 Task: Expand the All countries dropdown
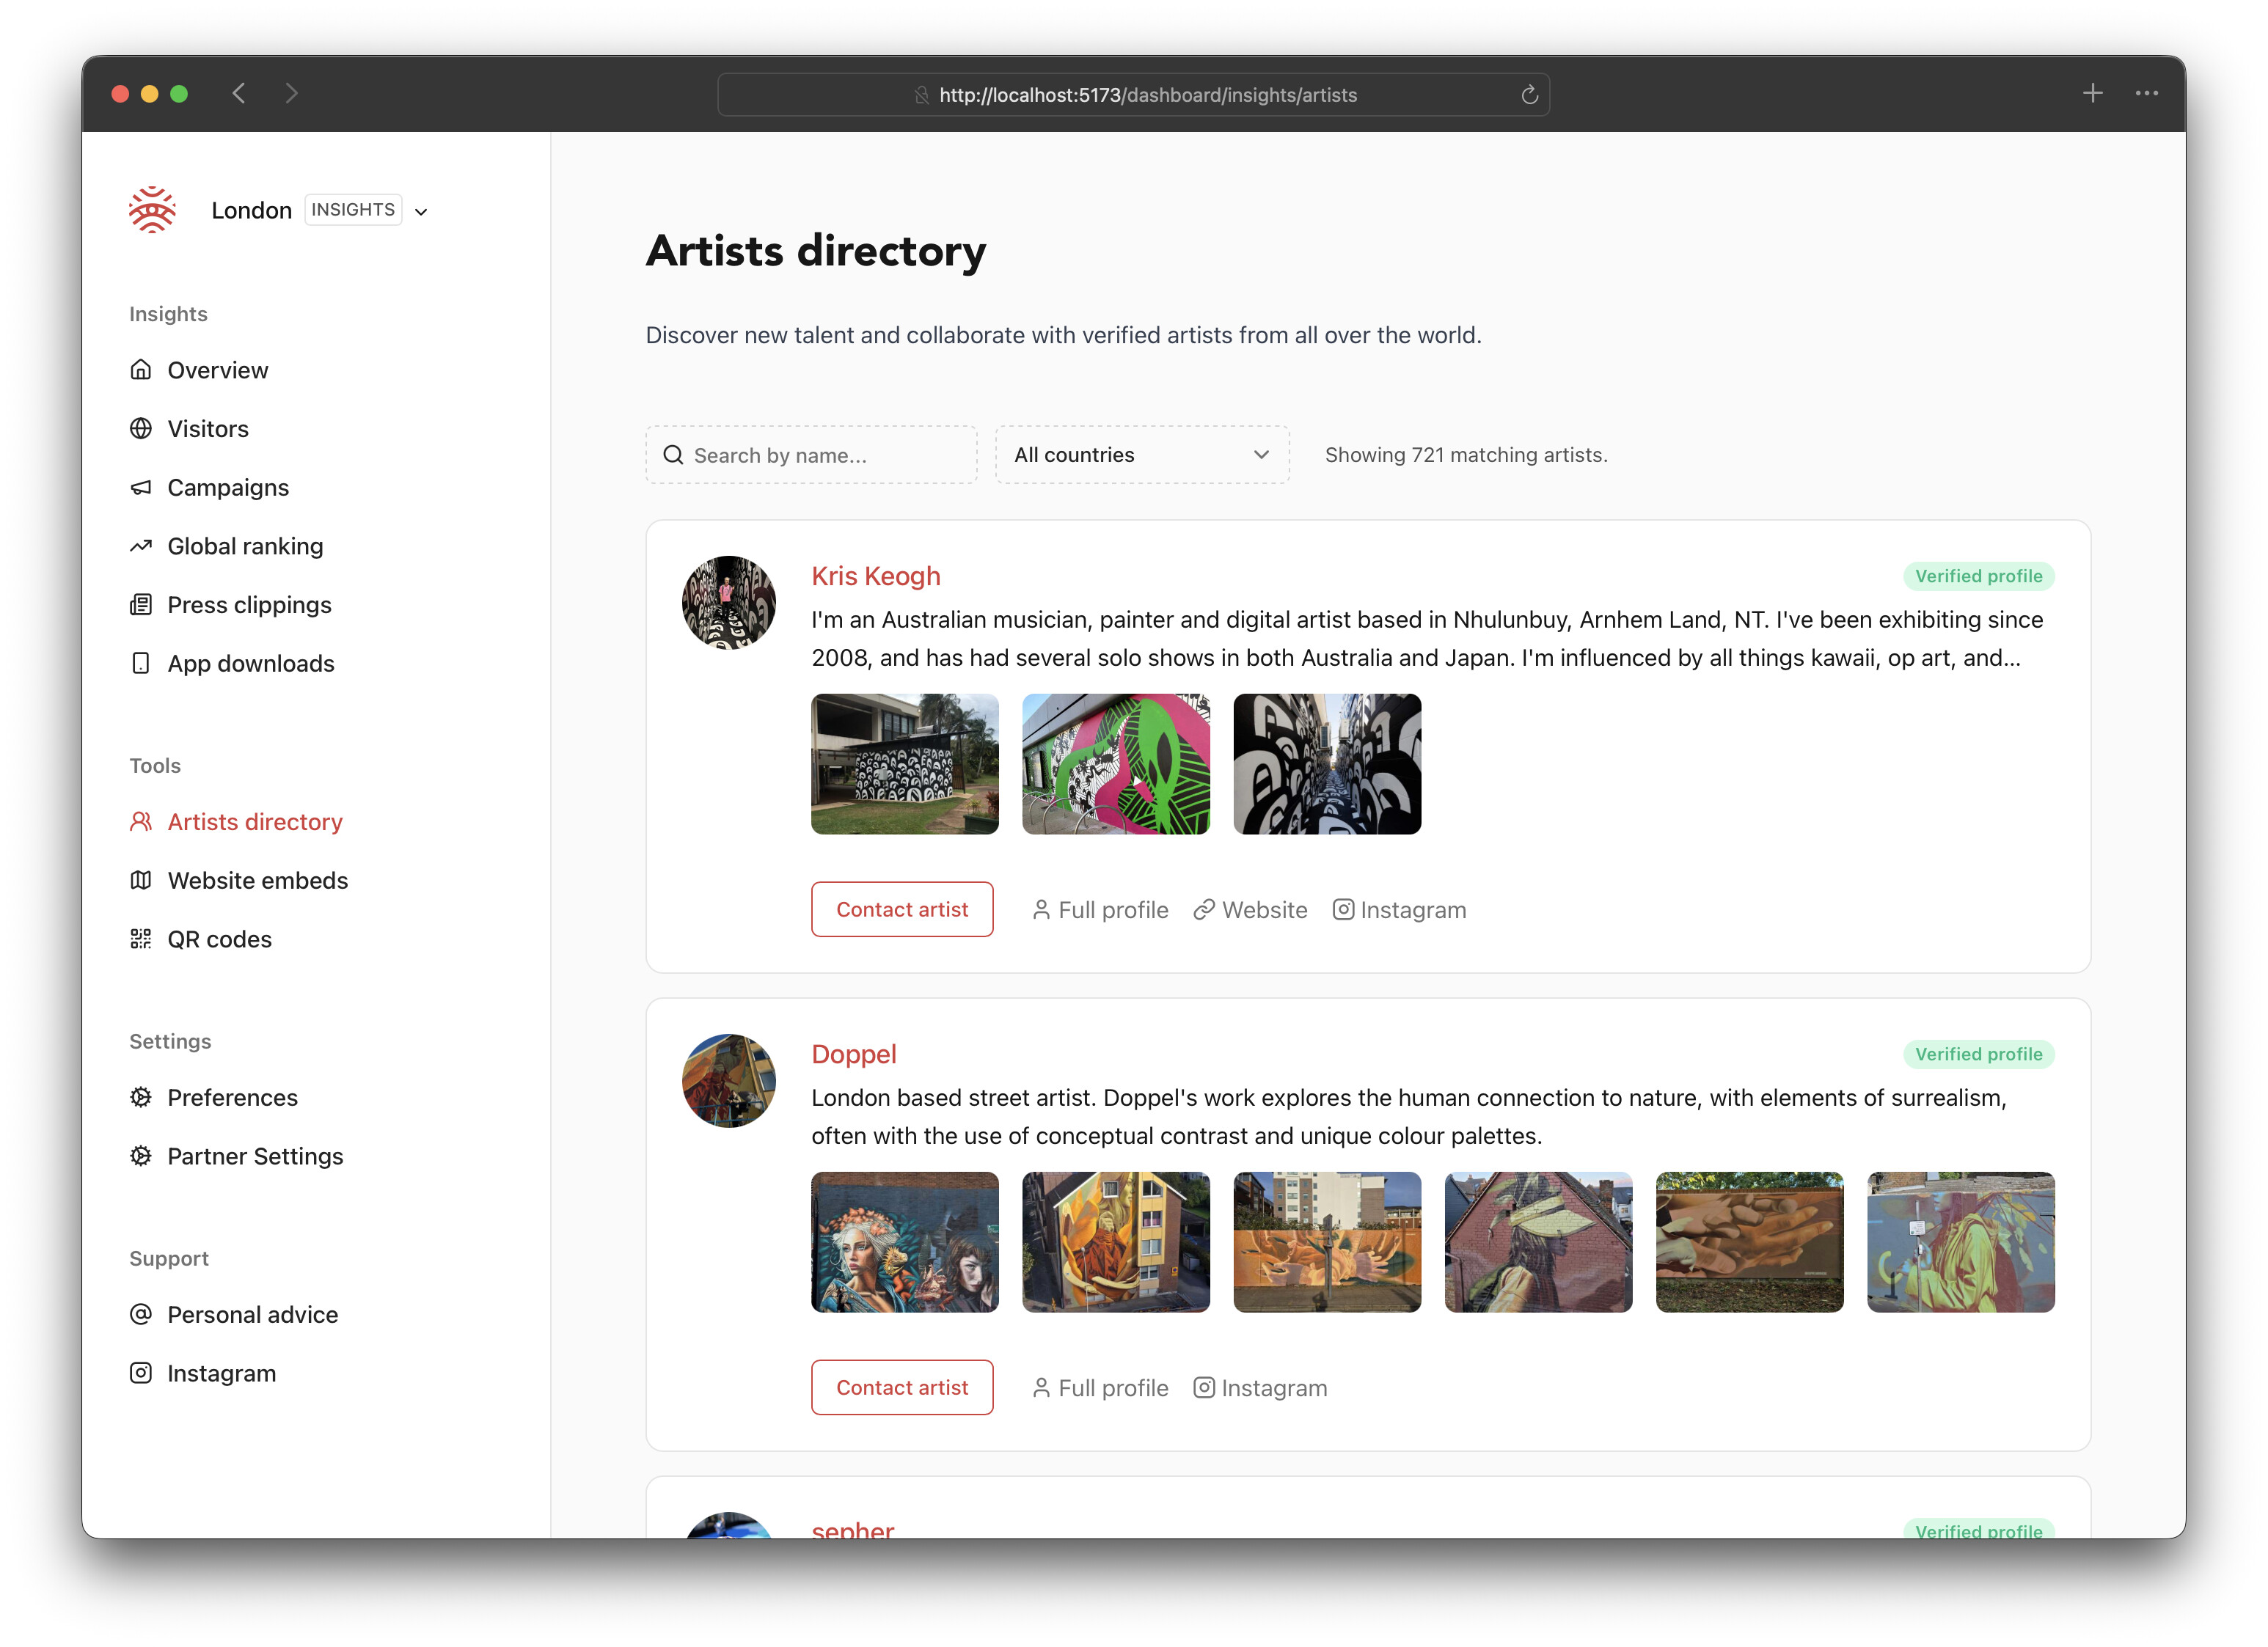(x=1141, y=455)
